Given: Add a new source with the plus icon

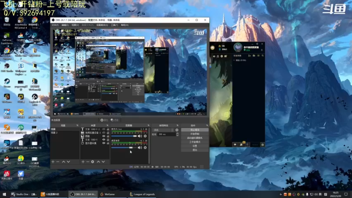Looking at the screenshot, I should pyautogui.click(x=83, y=161).
